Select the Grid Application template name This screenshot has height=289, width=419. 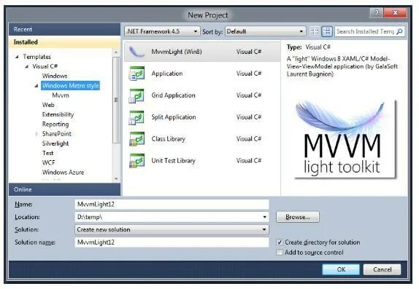click(174, 95)
